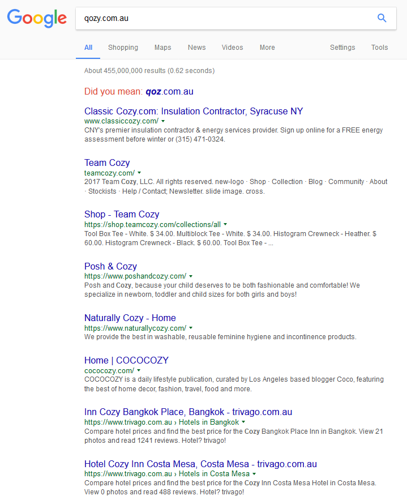Open Home | COCOCOZY result
Viewport: 407px width, 500px height.
(x=126, y=360)
